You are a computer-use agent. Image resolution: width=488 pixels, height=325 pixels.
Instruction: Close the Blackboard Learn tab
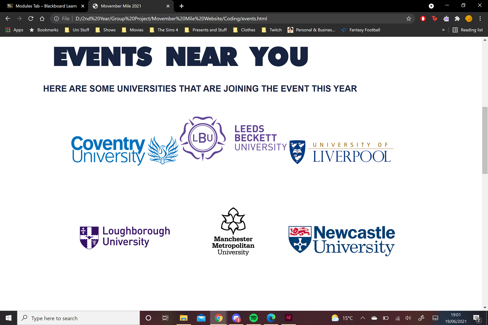click(x=83, y=6)
